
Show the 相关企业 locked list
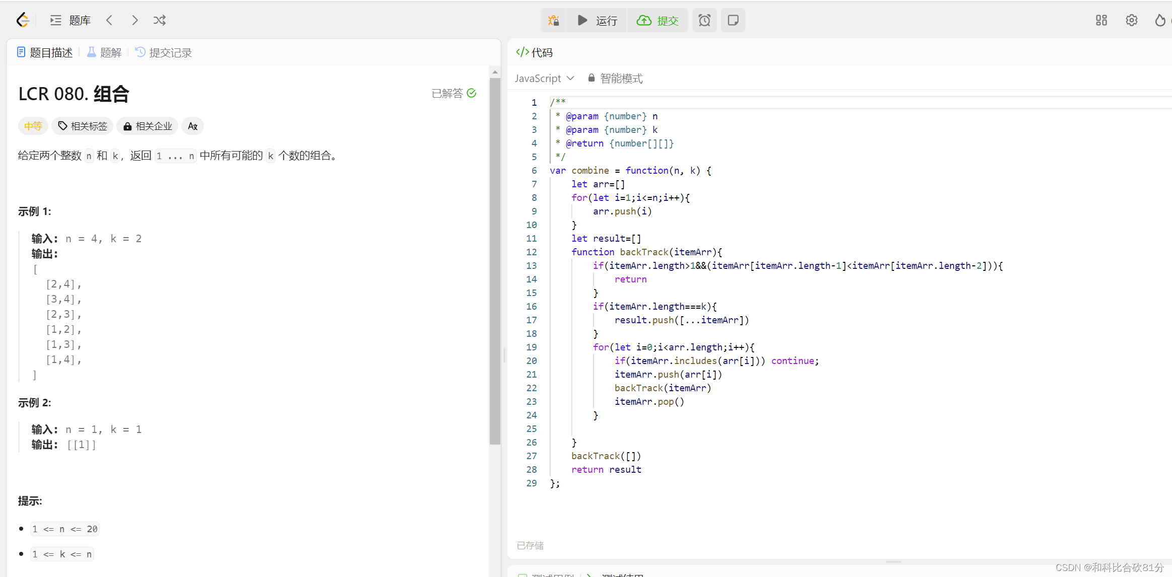[x=148, y=126]
